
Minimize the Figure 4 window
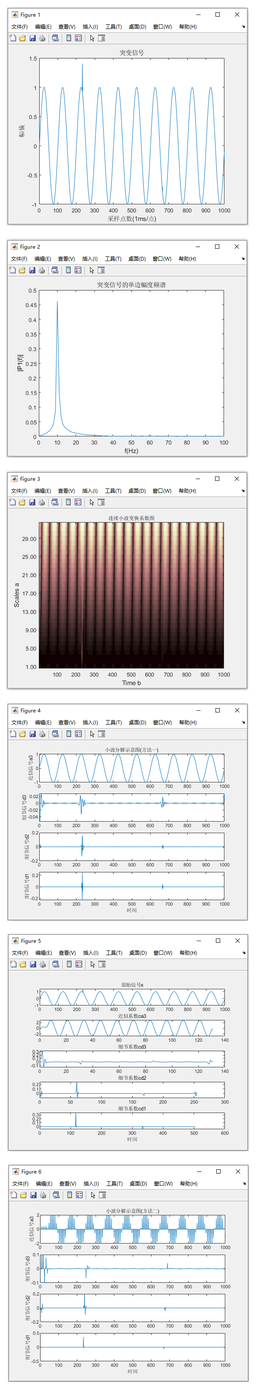198,710
